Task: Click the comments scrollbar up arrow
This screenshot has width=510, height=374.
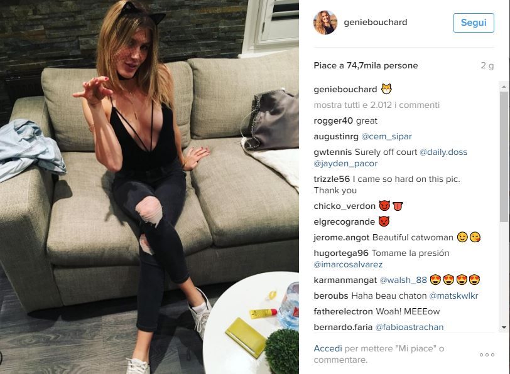Action: (504, 87)
